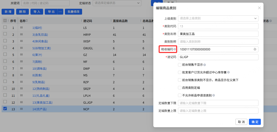
Task: Click drag handle icon on row 6(果汁)
Action: (21, 55)
